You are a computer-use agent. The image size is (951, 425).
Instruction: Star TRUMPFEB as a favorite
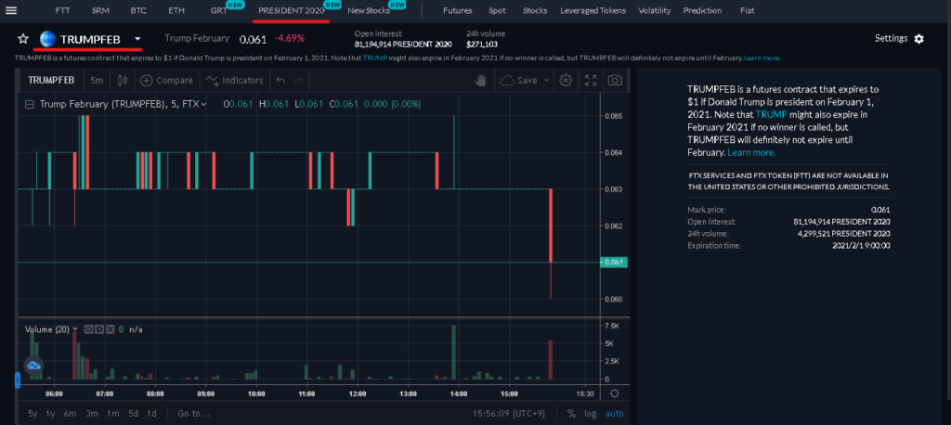tap(23, 39)
